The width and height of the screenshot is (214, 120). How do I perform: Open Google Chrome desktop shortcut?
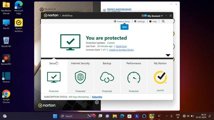6,97
